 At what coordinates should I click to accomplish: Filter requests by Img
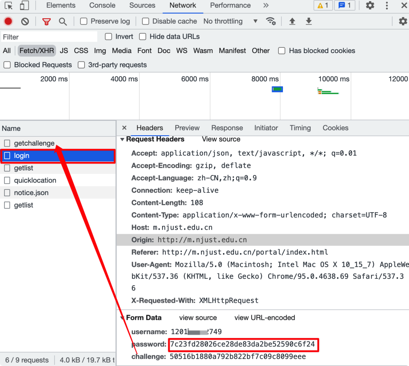(100, 51)
